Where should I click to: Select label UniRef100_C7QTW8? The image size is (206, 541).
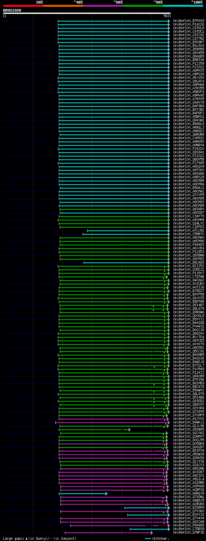(189, 276)
